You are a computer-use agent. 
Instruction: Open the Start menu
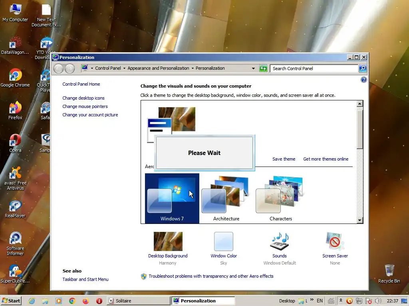click(11, 301)
